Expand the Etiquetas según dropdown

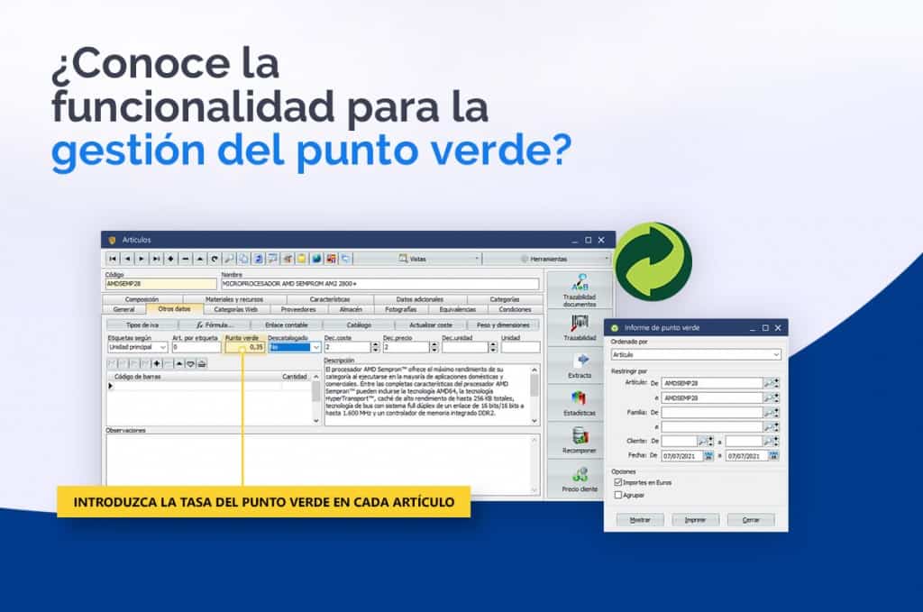click(x=162, y=347)
